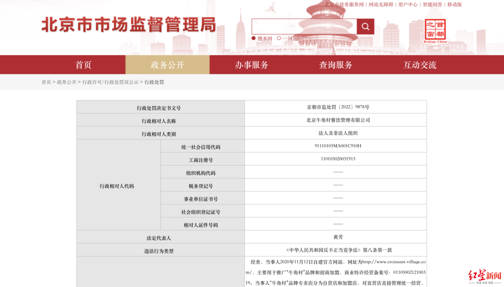Click the 首页 breadcrumb link
The height and width of the screenshot is (287, 504).
46,82
